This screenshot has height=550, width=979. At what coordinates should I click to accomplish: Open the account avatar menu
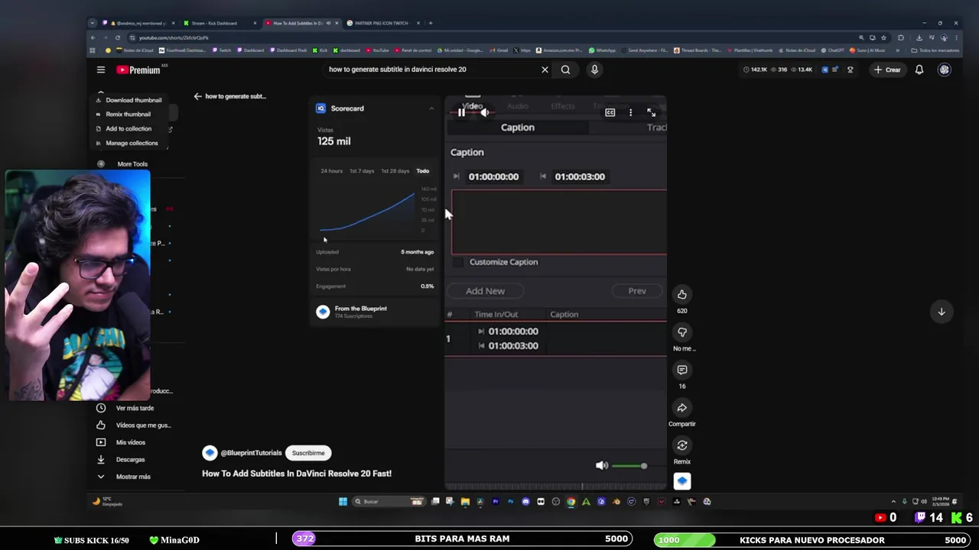945,70
